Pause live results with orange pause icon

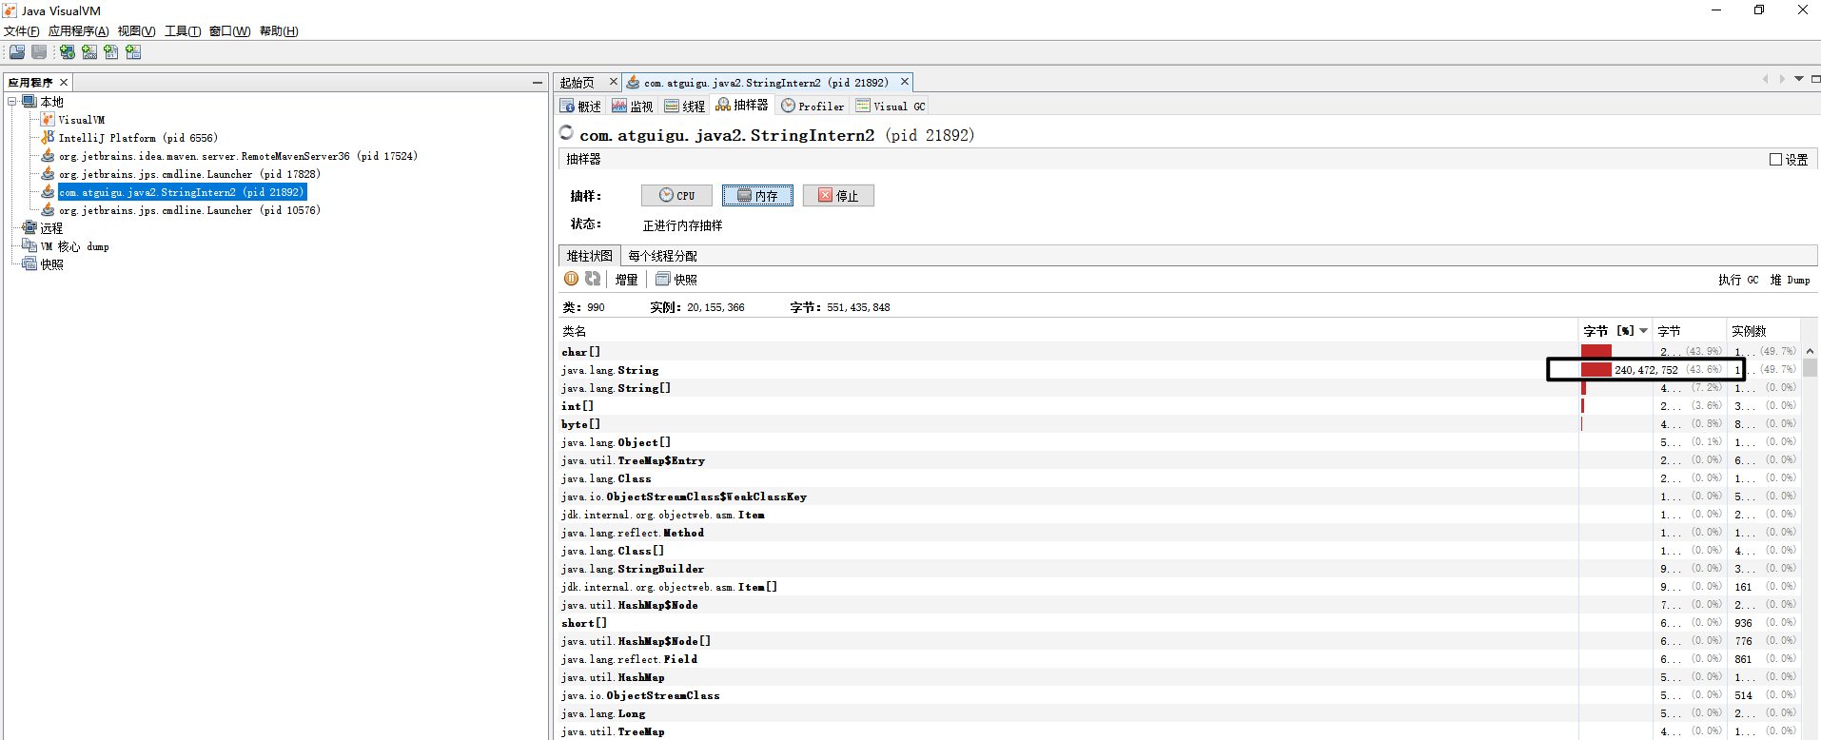click(571, 279)
